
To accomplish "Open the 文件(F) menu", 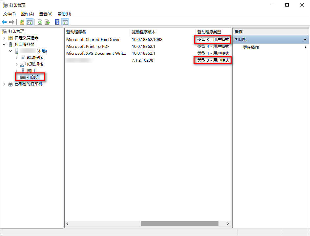I will 10,14.
